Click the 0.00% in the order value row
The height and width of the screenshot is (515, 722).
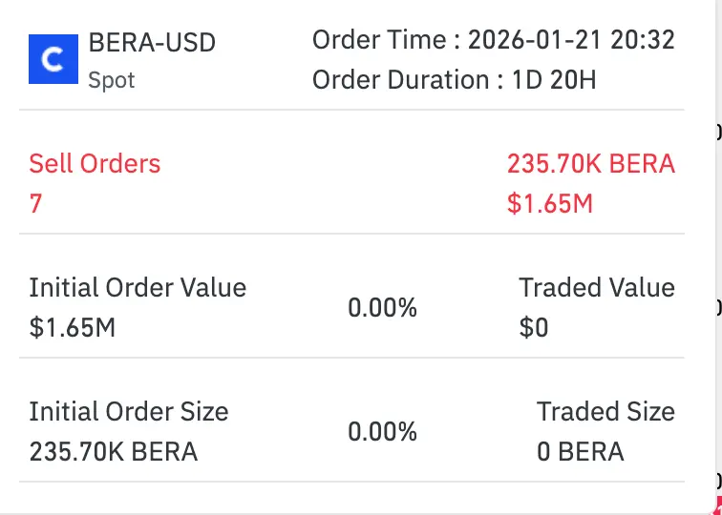coord(382,308)
